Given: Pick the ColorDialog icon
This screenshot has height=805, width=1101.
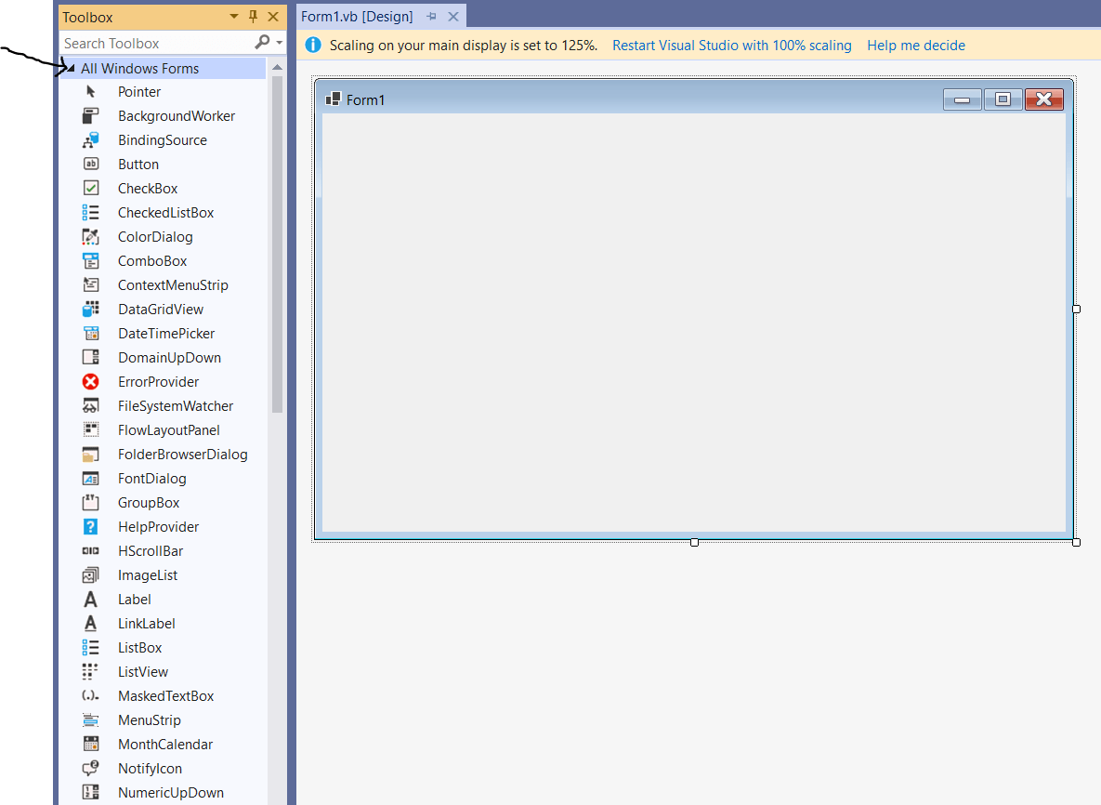Looking at the screenshot, I should pyautogui.click(x=90, y=237).
